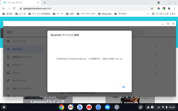
Task: Reload the current page
Action: tap(14, 9)
